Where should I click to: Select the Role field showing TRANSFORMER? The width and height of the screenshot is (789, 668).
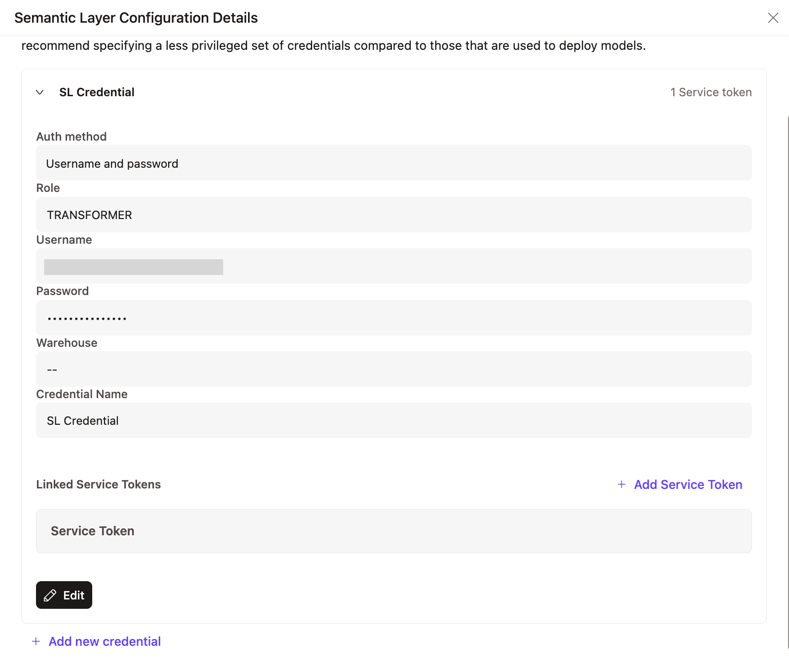point(393,214)
